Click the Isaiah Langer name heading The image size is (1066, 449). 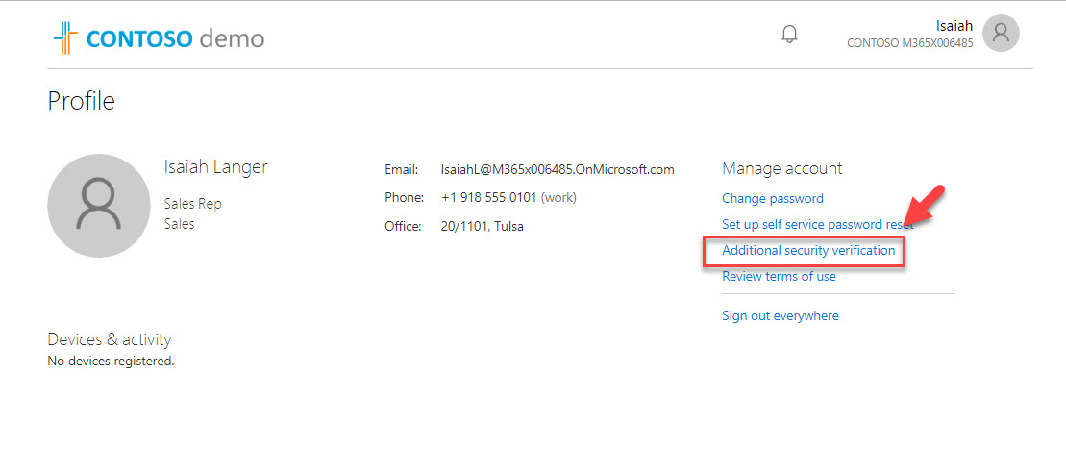point(216,167)
